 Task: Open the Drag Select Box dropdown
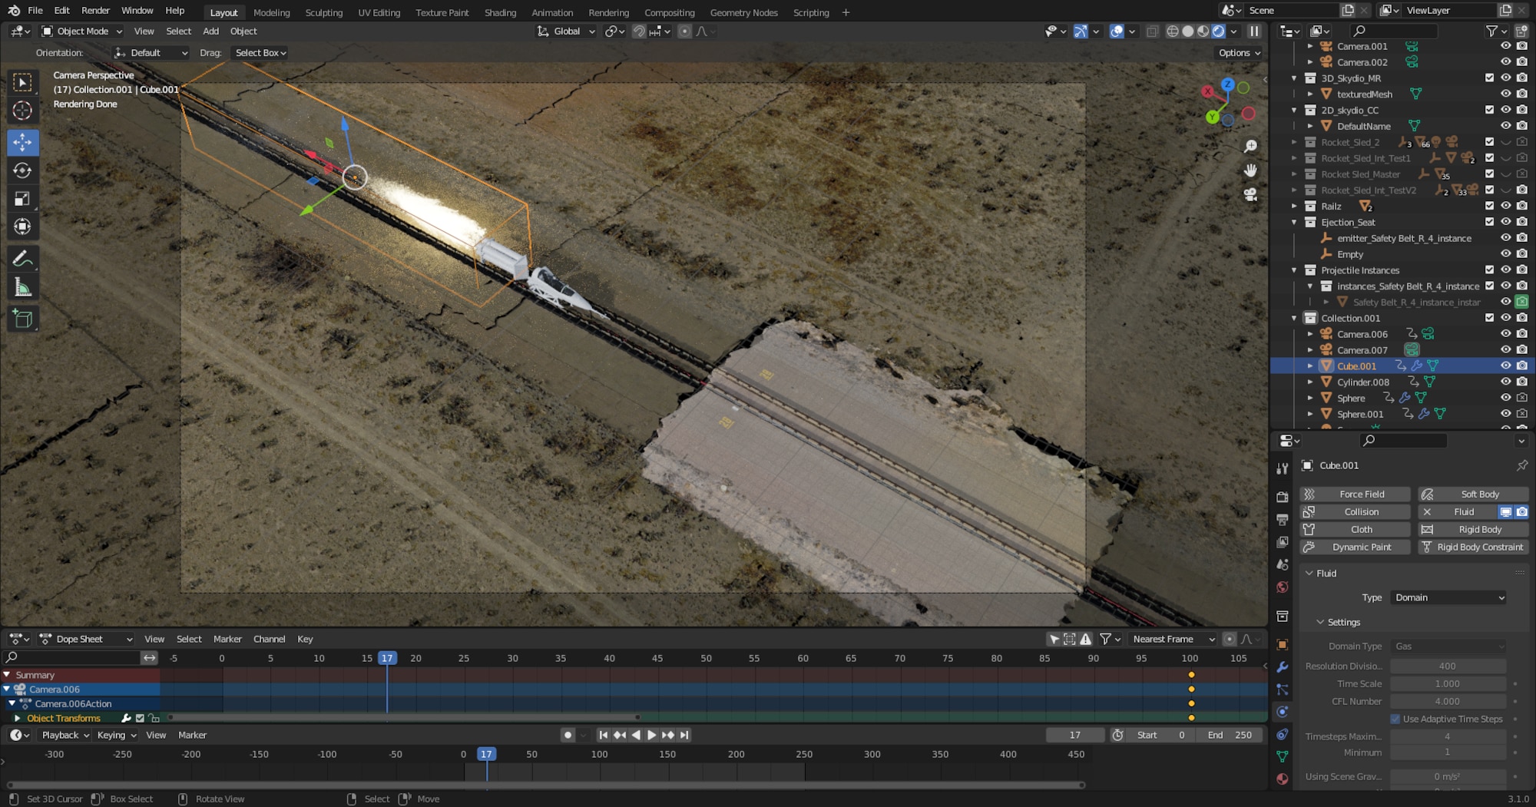click(260, 53)
